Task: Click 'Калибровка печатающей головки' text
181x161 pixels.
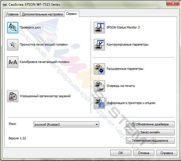Action: point(44,62)
